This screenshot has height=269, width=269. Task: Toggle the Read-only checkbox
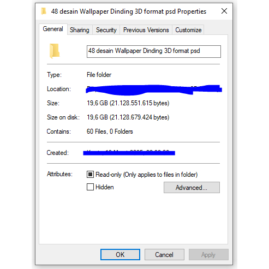90,174
